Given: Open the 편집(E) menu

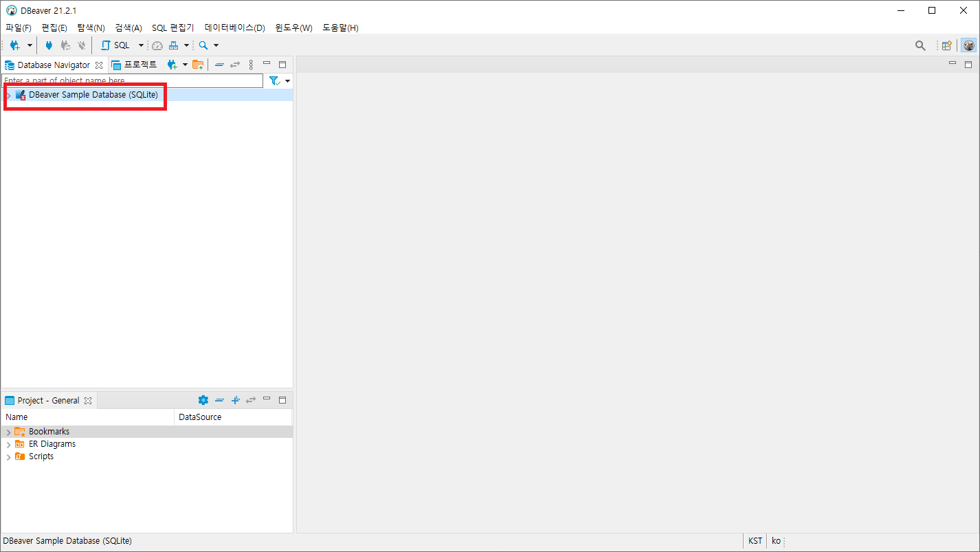Looking at the screenshot, I should (x=54, y=27).
